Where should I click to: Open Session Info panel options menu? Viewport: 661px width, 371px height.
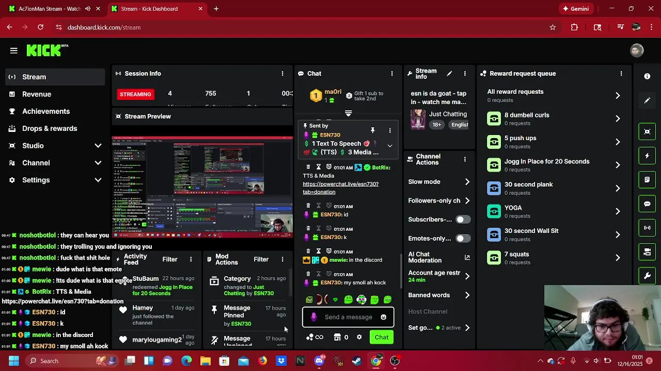pos(282,74)
